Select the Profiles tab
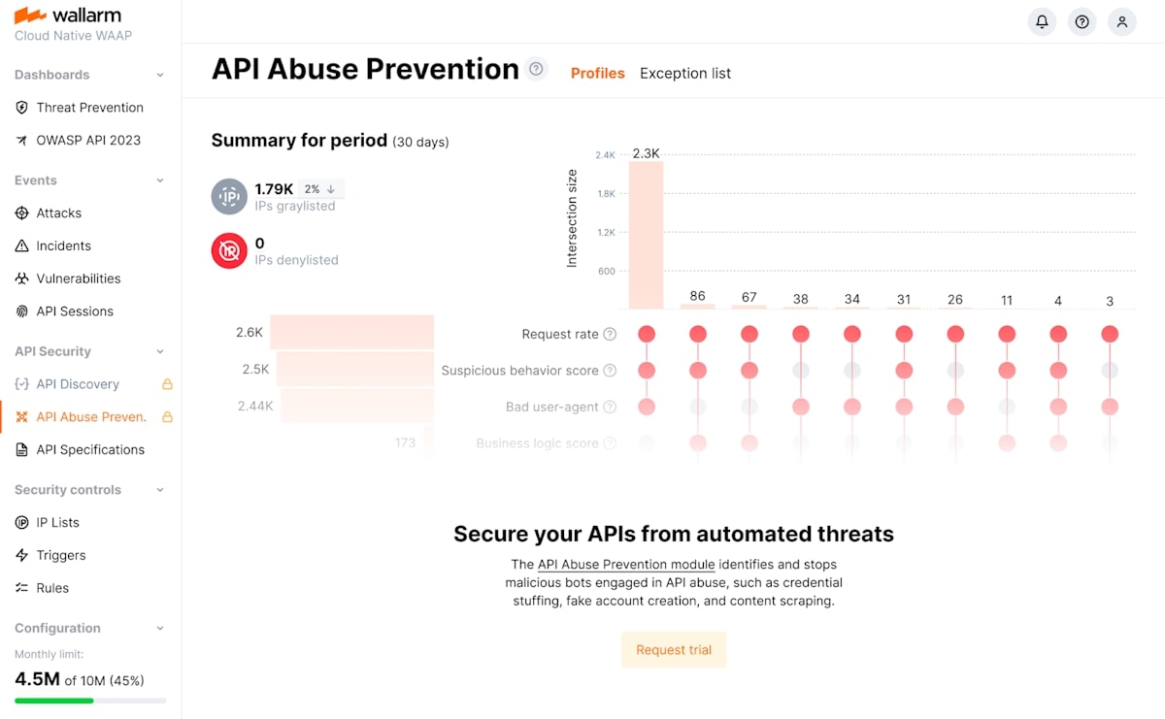Image resolution: width=1165 pixels, height=719 pixels. tap(597, 73)
